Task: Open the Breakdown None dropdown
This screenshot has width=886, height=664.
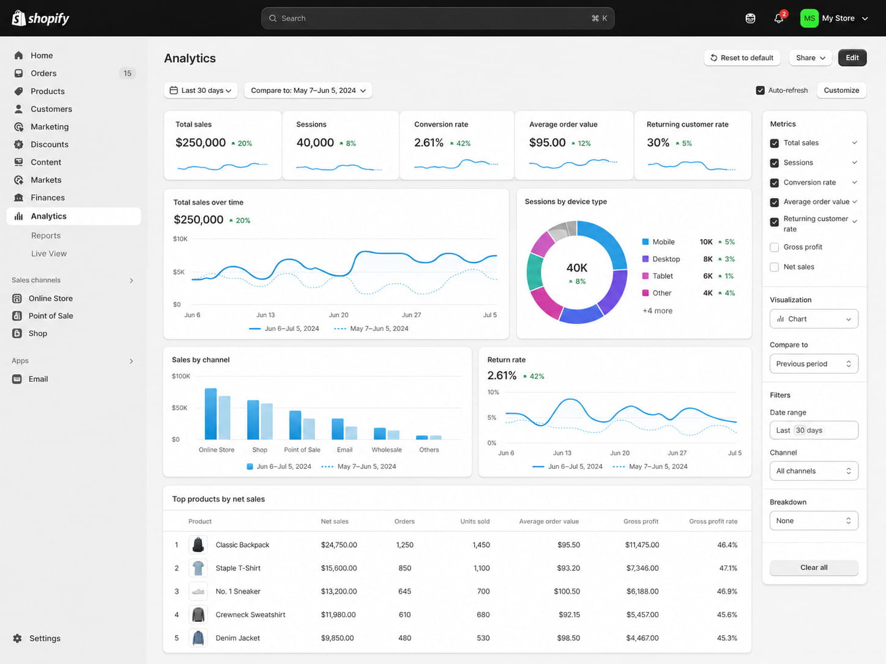Action: pyautogui.click(x=814, y=521)
